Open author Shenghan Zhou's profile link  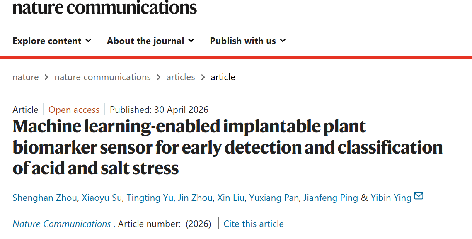click(45, 198)
